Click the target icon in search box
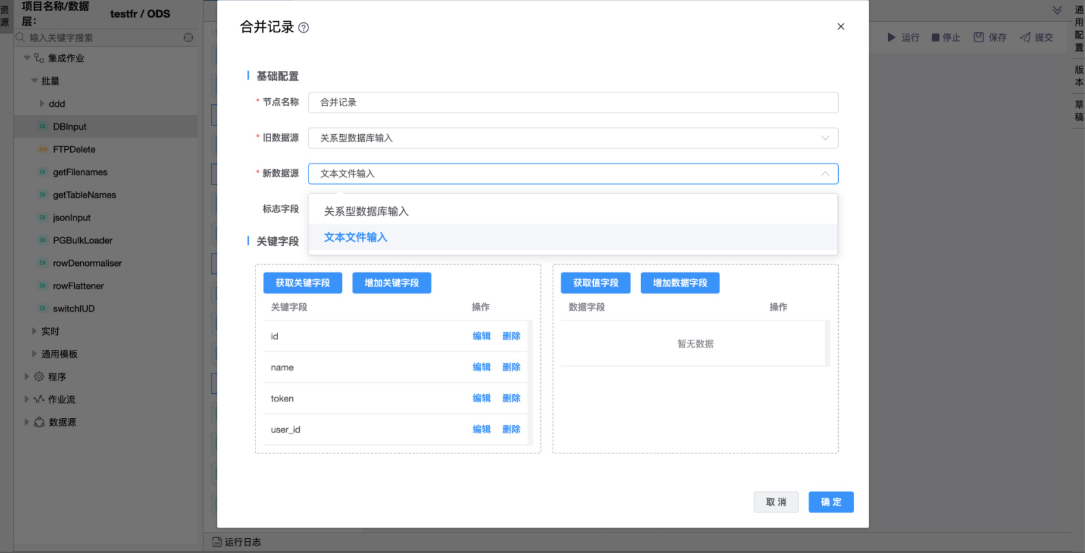This screenshot has width=1085, height=553. 188,38
